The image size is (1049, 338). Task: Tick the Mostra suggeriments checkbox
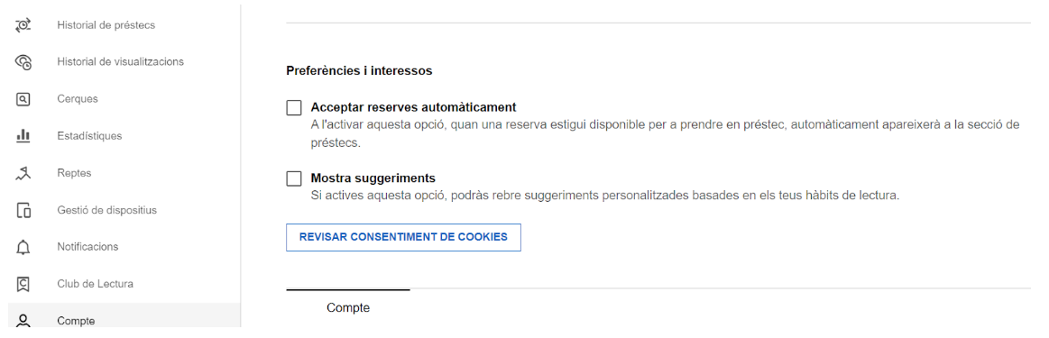[x=294, y=178]
